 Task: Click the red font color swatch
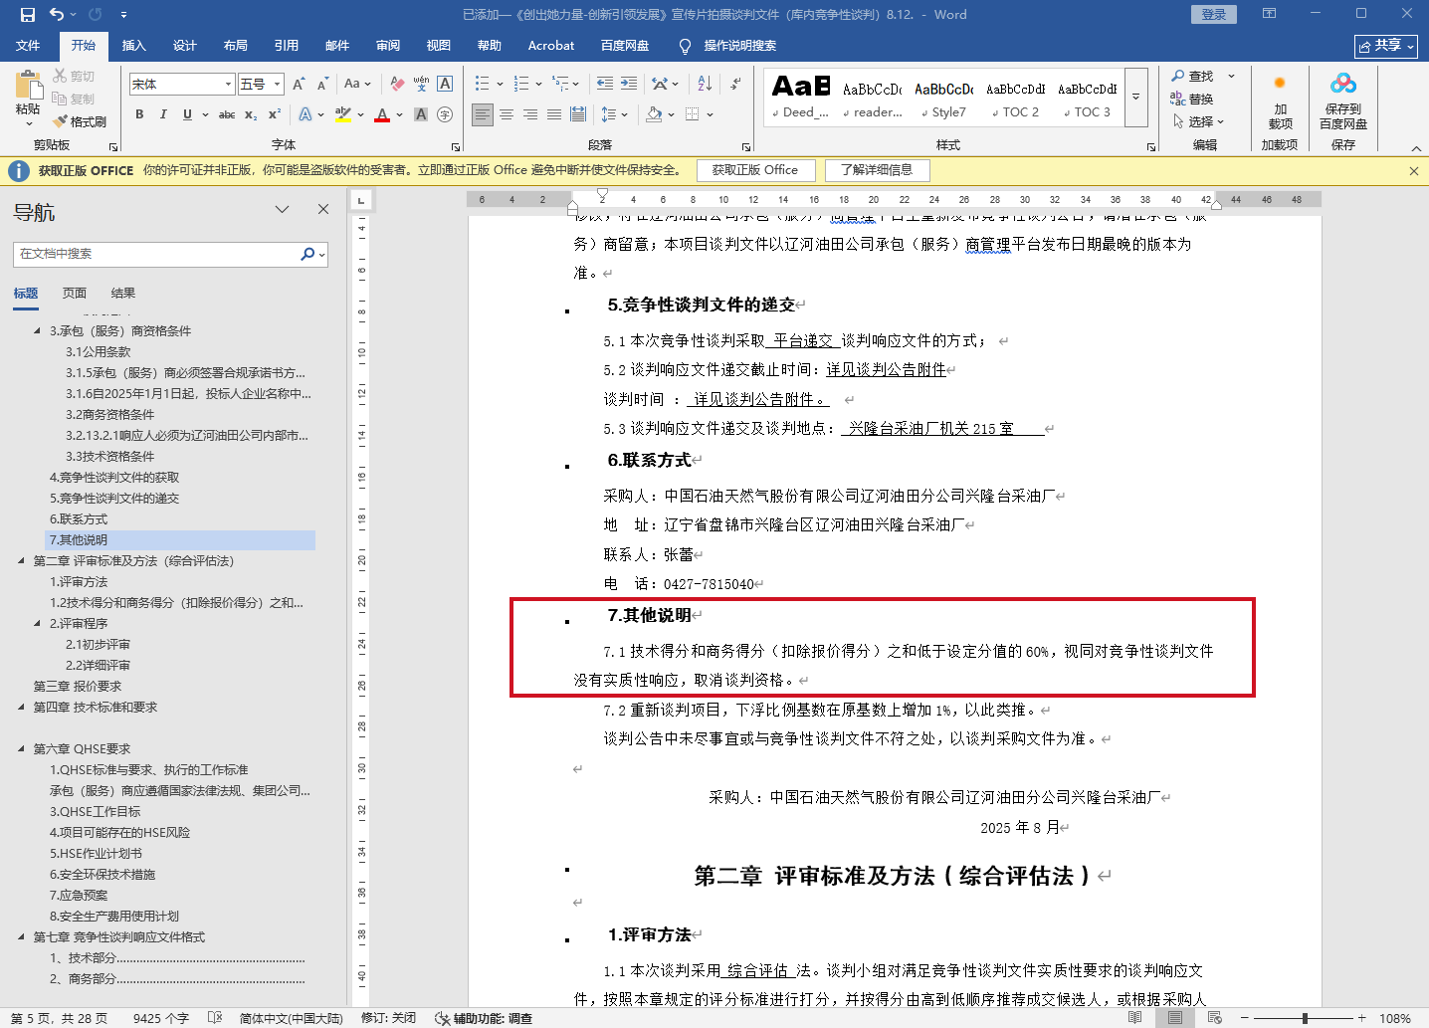click(382, 115)
